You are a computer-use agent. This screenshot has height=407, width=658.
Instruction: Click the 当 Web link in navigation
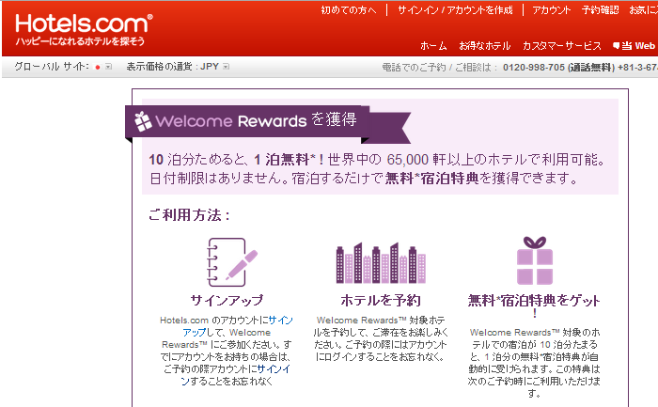pos(638,46)
